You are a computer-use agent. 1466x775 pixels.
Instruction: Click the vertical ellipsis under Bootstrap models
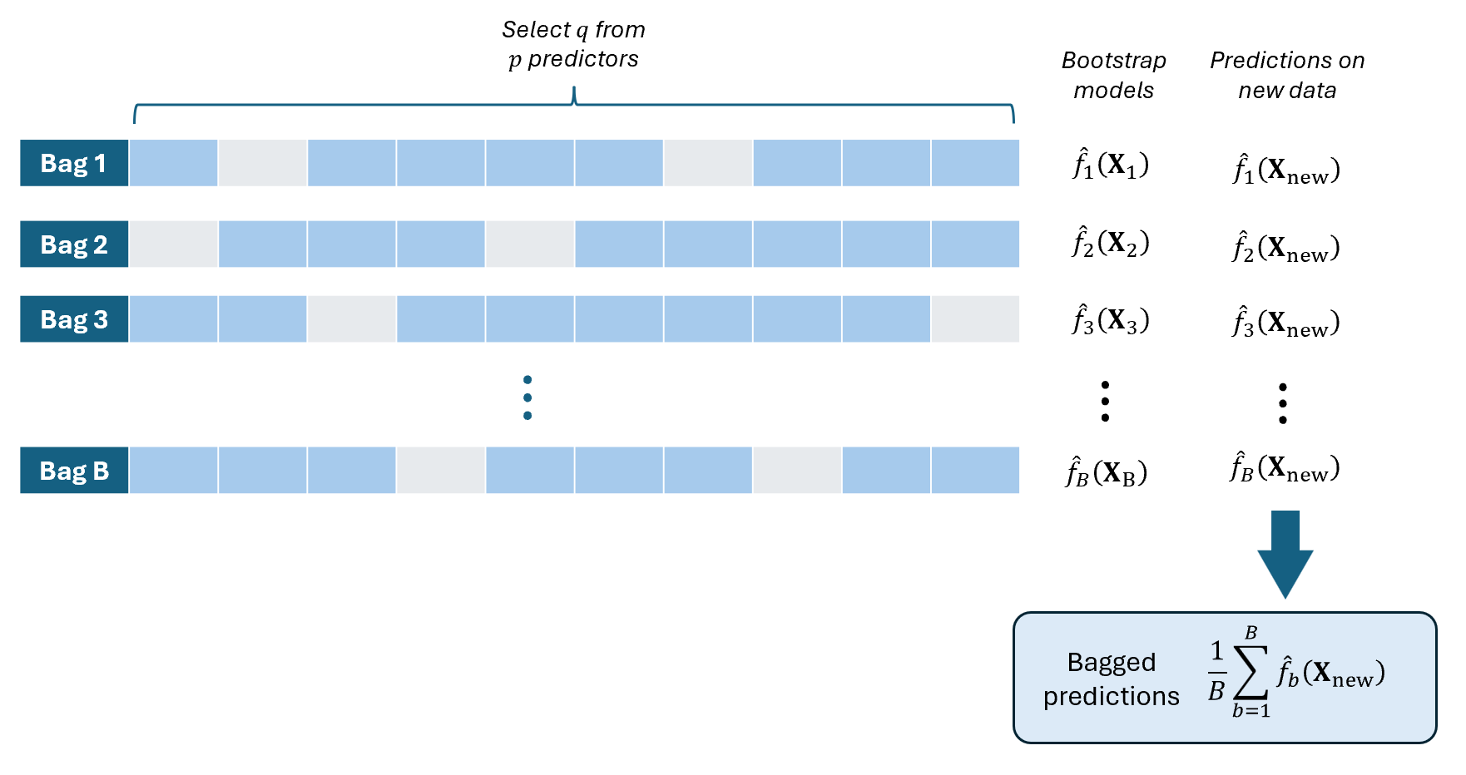(x=1105, y=401)
